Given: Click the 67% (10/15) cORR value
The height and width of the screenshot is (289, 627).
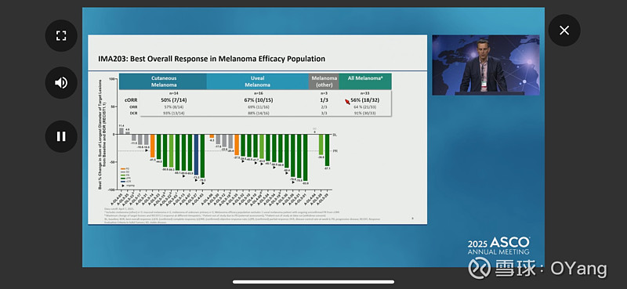Looking at the screenshot, I should [258, 100].
